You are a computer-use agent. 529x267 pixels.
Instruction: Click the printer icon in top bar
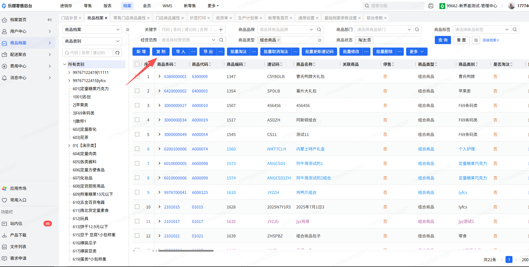coord(431,6)
